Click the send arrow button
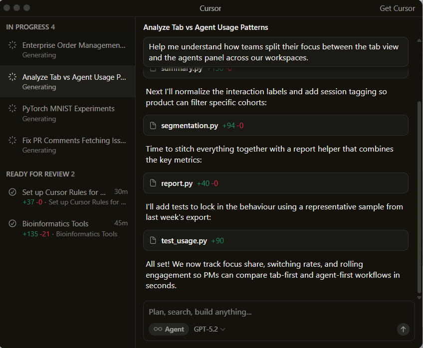Viewport: 423px width, 348px height. pos(403,329)
